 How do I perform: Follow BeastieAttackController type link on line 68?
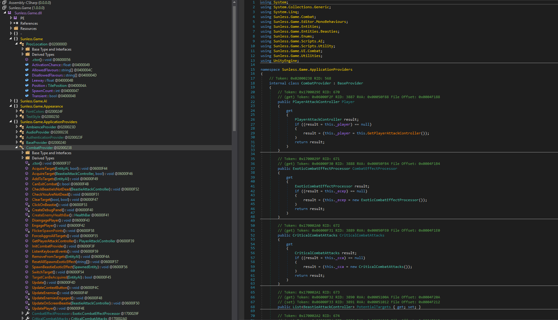point(328,307)
